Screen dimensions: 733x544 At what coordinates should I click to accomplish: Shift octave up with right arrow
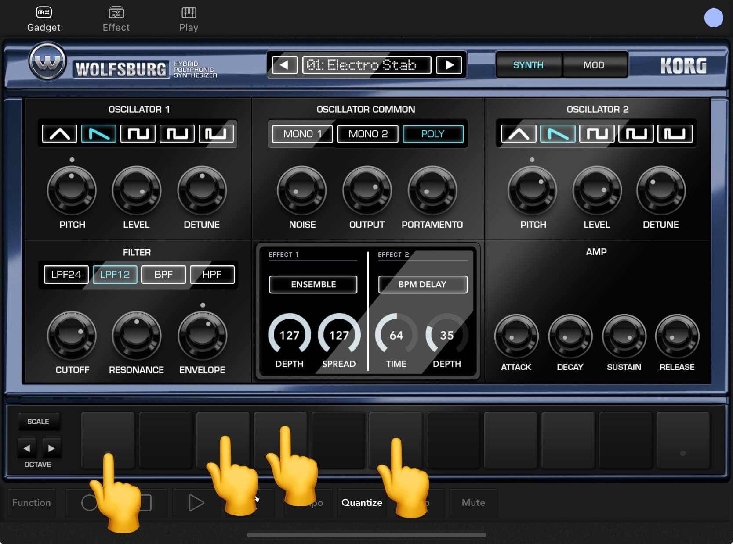click(x=51, y=448)
